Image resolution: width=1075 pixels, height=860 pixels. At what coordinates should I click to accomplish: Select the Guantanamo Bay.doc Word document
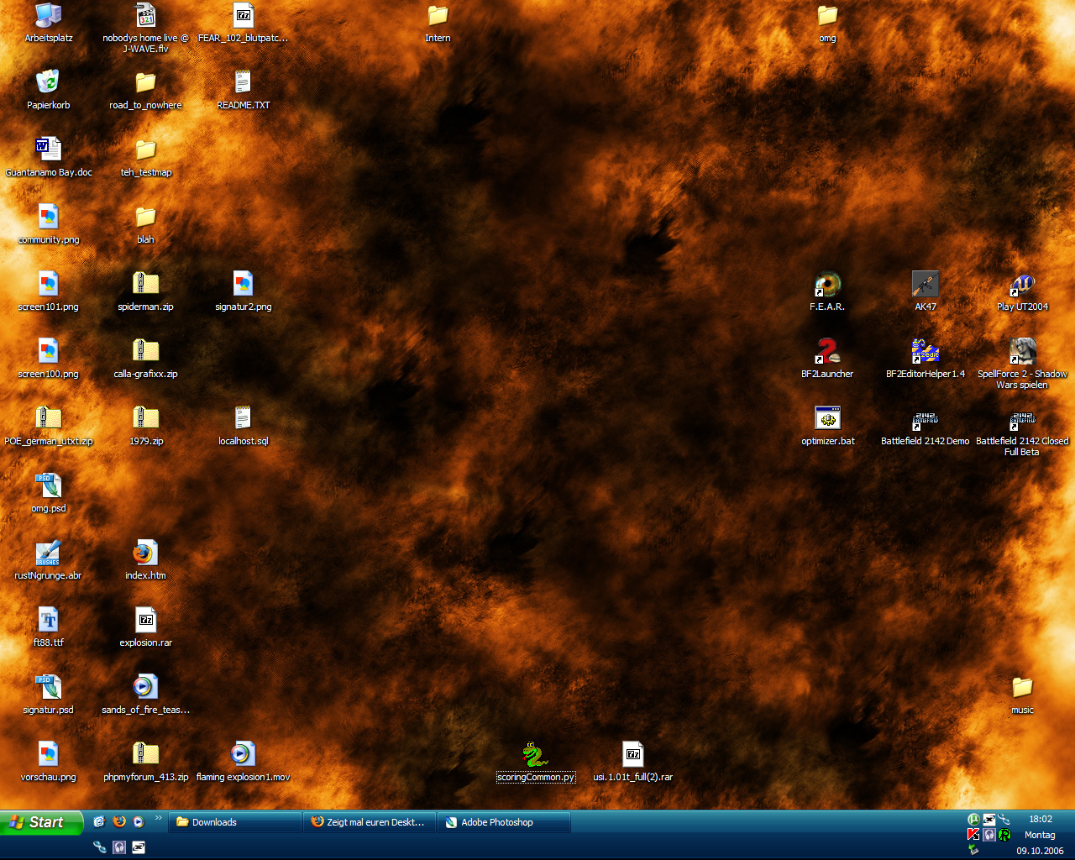point(49,157)
